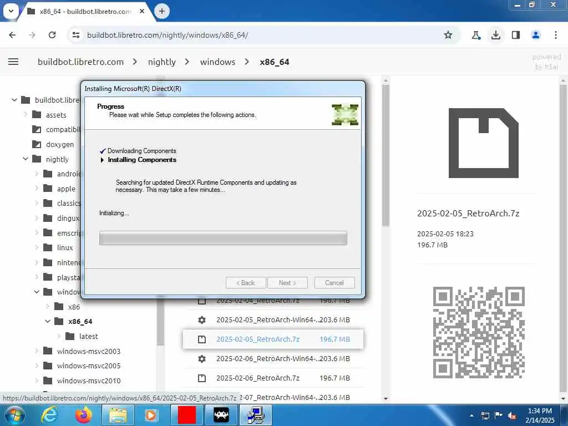The image size is (568, 426).
Task: Click the linux folder icon
Action: [x=48, y=247]
